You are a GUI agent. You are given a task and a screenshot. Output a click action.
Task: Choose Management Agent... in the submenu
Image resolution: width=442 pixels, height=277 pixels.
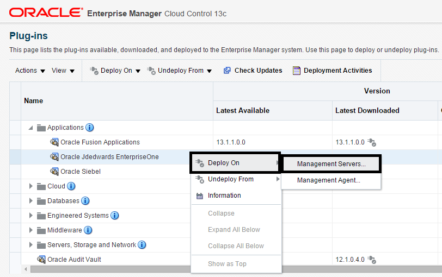tap(328, 180)
